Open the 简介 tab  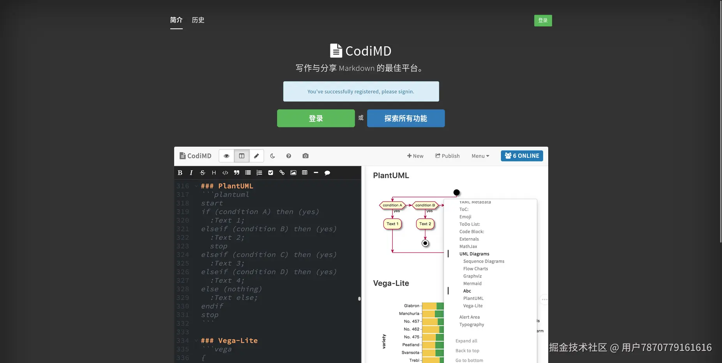tap(177, 20)
